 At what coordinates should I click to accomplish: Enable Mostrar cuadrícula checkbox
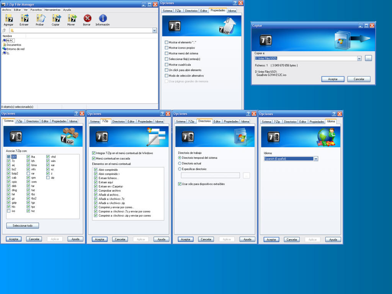pos(167,64)
